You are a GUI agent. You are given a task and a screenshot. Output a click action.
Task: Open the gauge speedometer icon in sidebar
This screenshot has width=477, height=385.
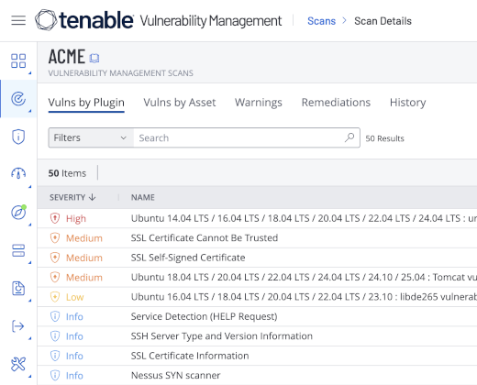[x=18, y=174]
